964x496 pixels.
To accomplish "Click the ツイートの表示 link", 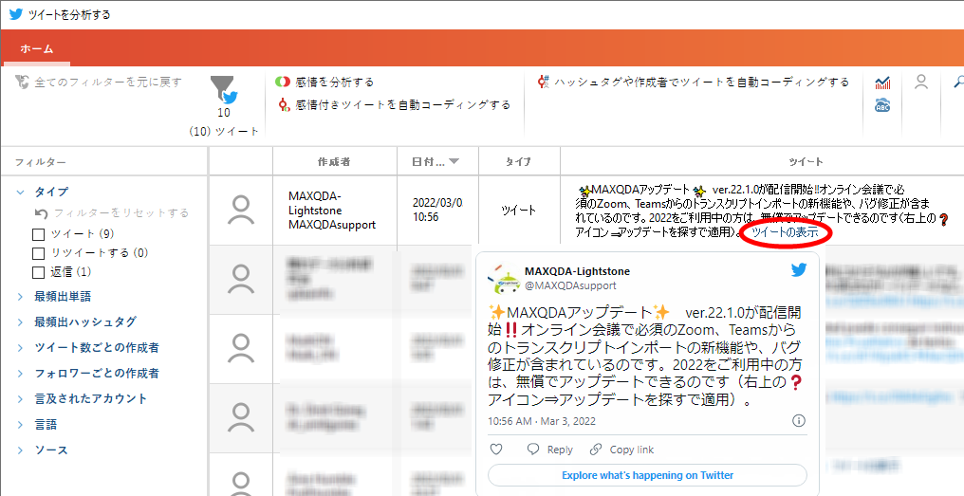I will click(785, 232).
